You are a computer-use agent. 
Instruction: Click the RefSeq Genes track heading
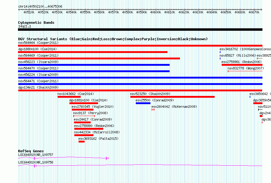(31, 151)
